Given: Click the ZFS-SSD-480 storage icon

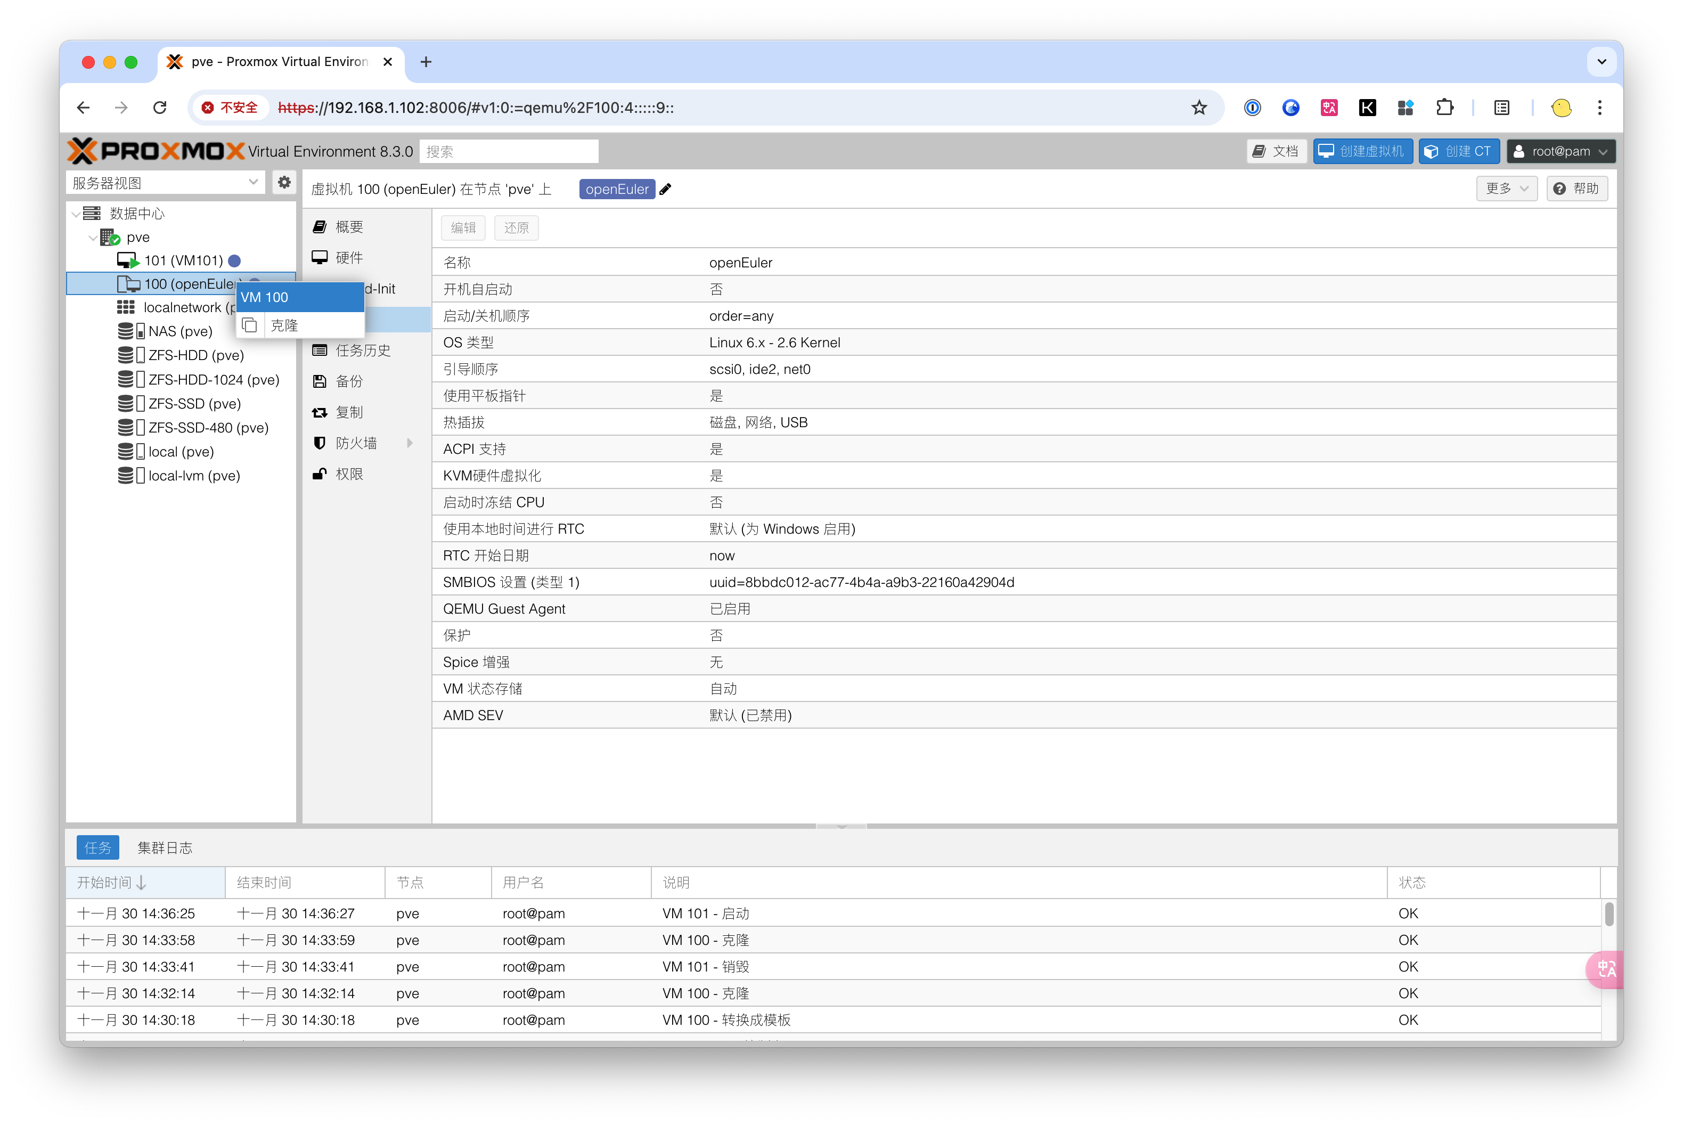Looking at the screenshot, I should click(x=130, y=428).
